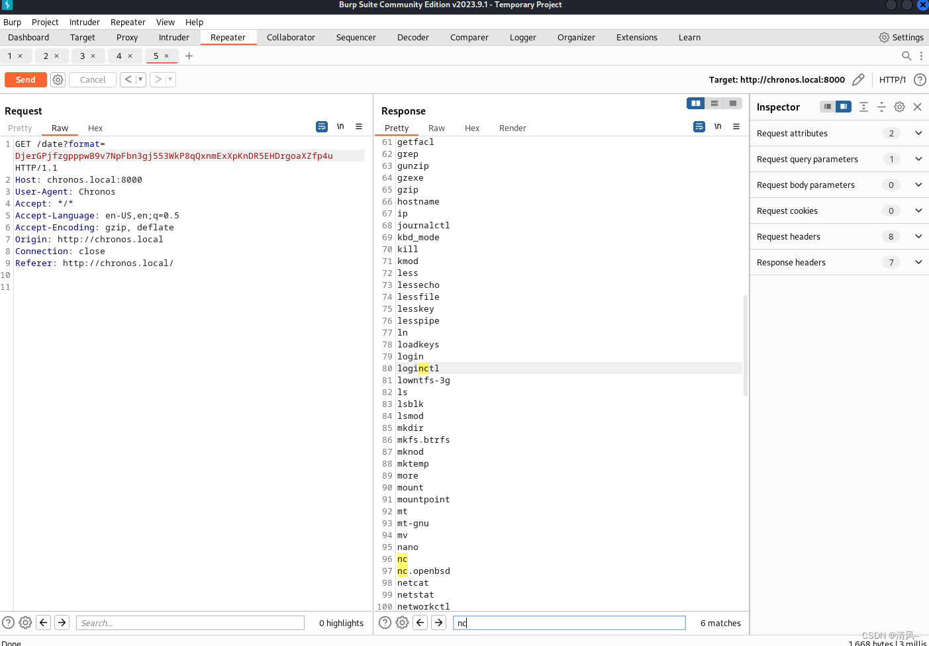Go to previous request search match
929x646 pixels.
pos(44,622)
